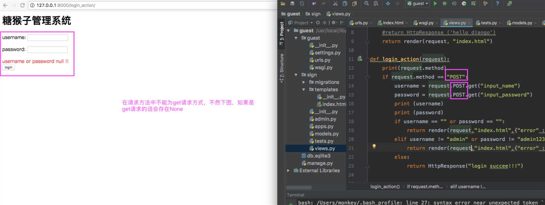Viewport: 545px width, 205px height.
Task: Collapse the templates folder
Action: click(x=304, y=90)
